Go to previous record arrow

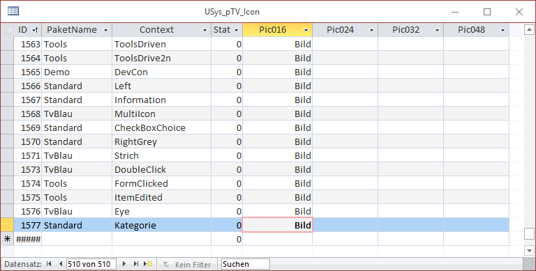click(x=61, y=264)
